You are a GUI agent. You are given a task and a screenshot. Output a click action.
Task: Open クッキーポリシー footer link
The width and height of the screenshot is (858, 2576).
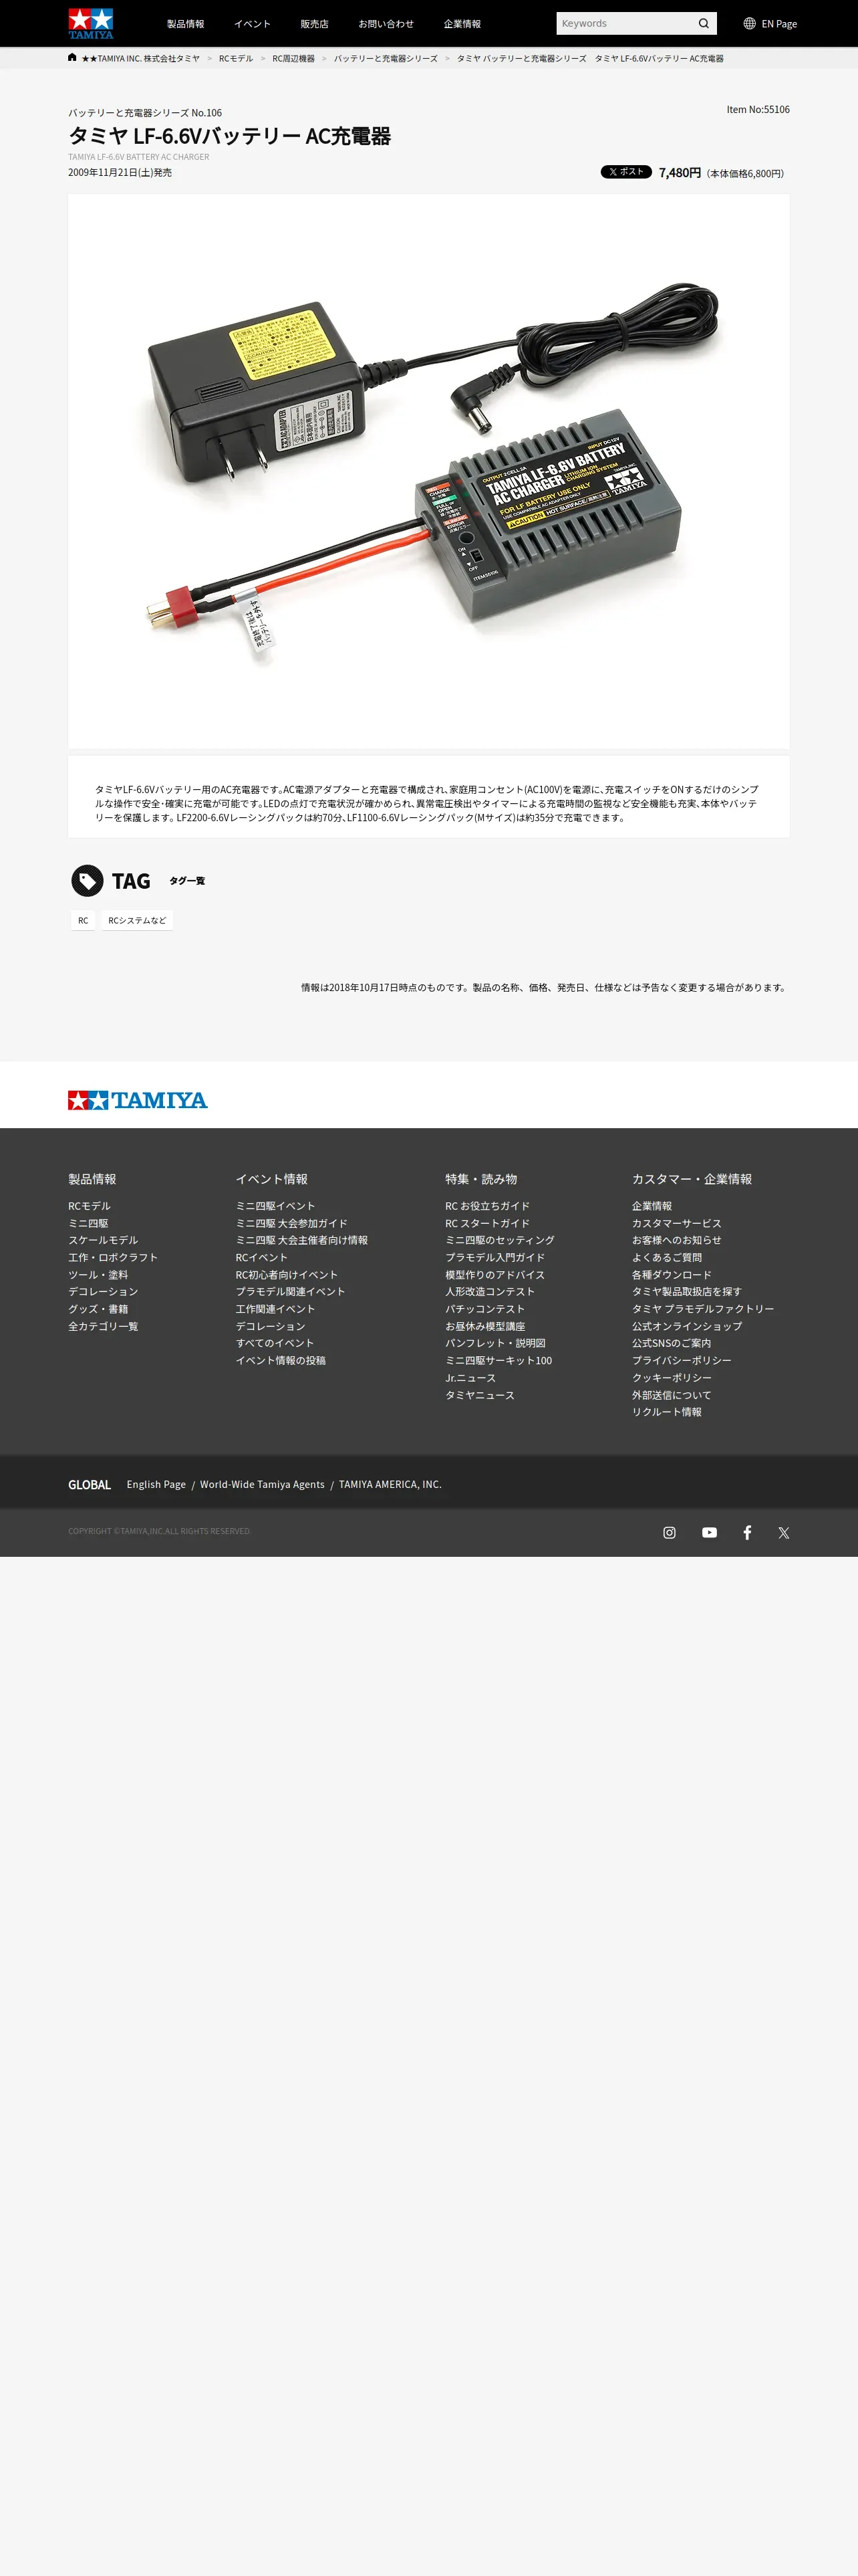coord(671,1378)
